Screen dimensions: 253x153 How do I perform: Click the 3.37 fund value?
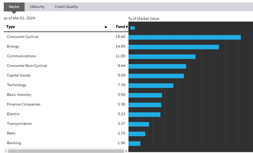[x=121, y=124]
